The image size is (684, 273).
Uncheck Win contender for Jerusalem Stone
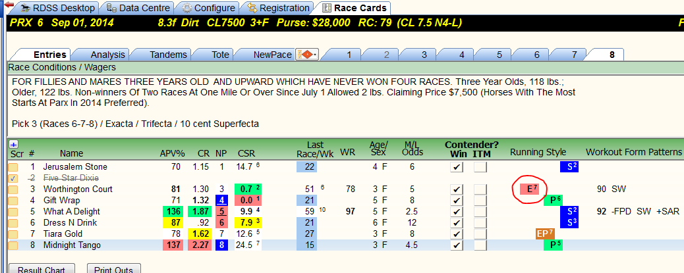(x=456, y=167)
